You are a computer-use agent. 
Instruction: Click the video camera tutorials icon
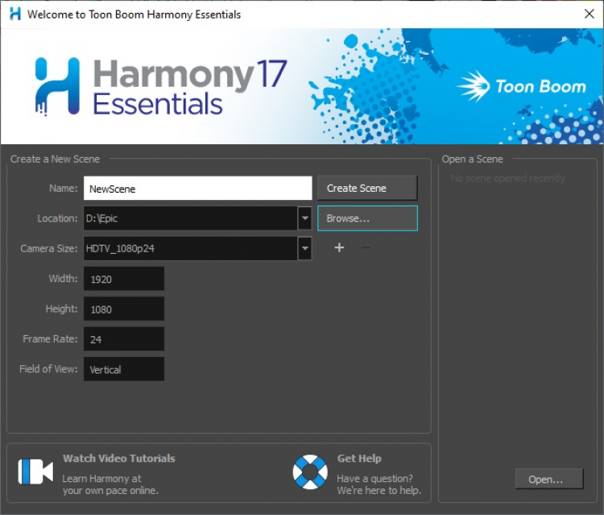35,471
